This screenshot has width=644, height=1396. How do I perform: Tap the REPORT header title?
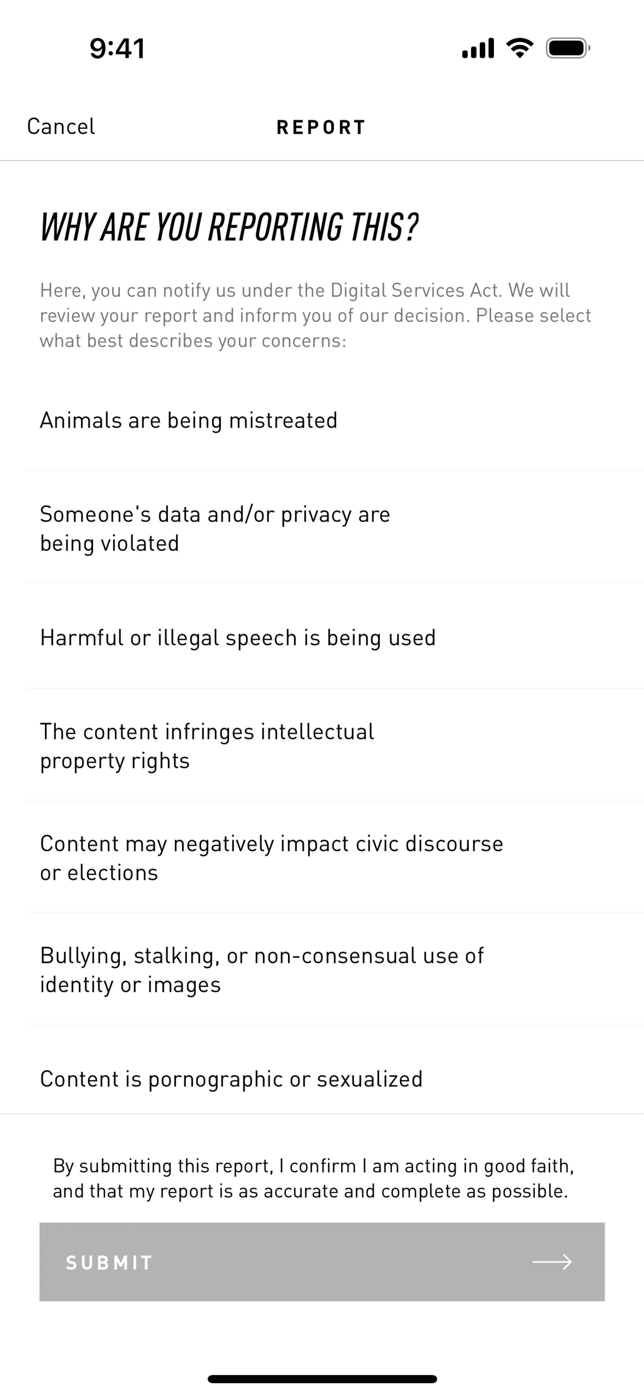[321, 127]
